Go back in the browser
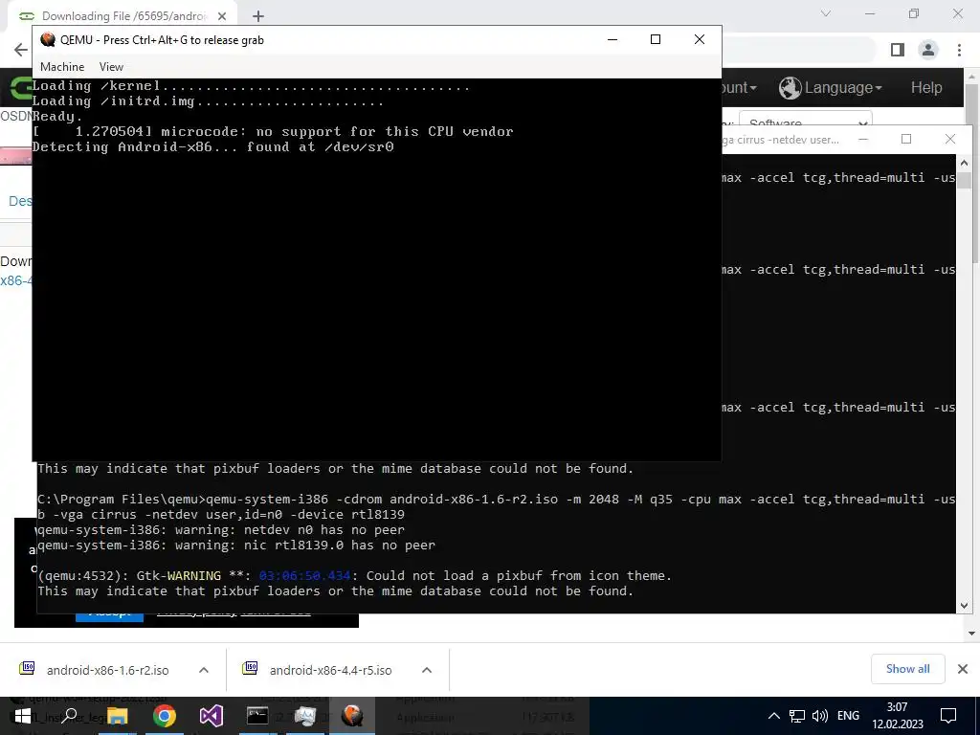The image size is (980, 735). (21, 50)
